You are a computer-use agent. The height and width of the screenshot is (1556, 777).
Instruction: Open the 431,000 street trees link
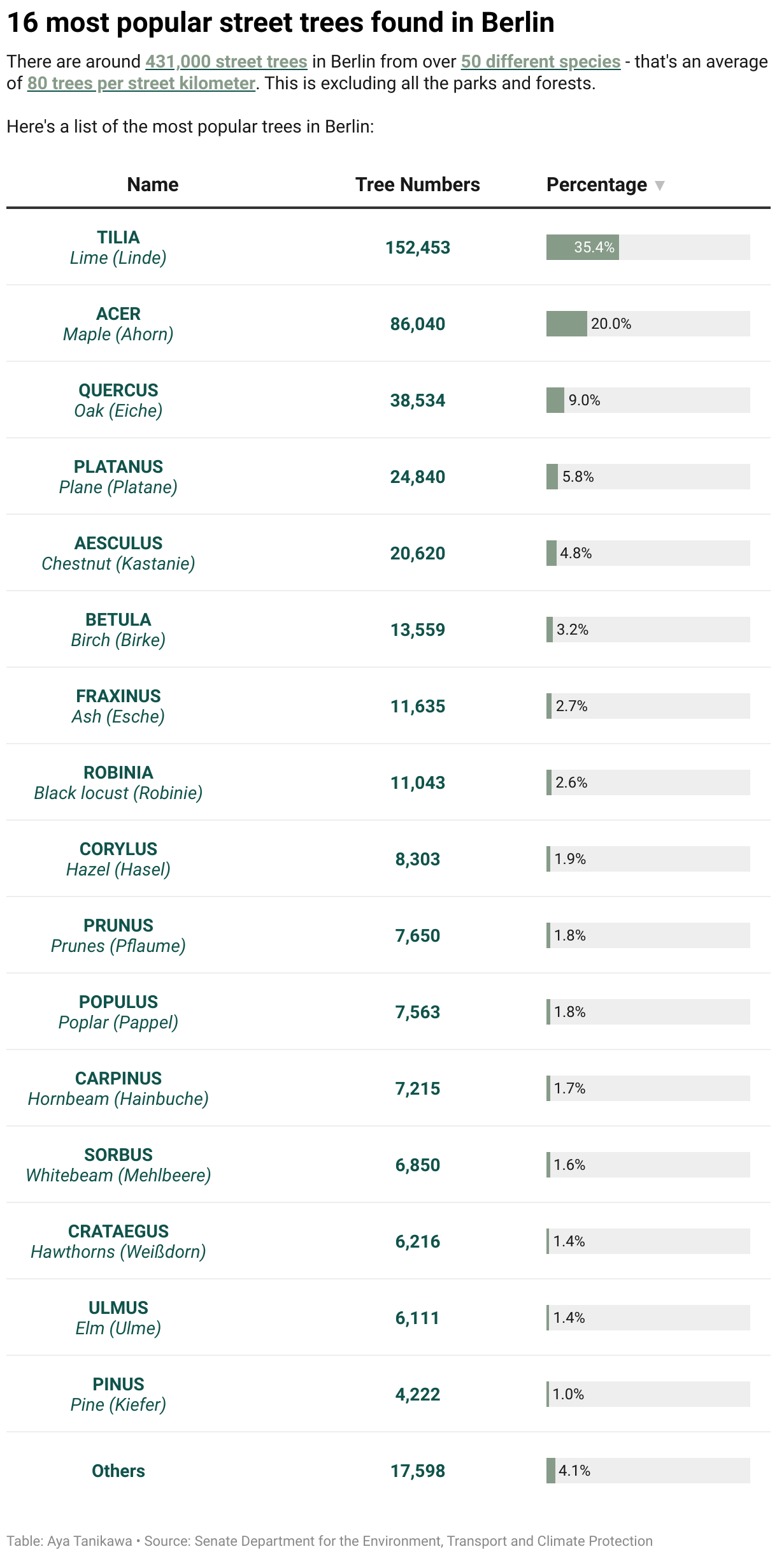pyautogui.click(x=226, y=62)
